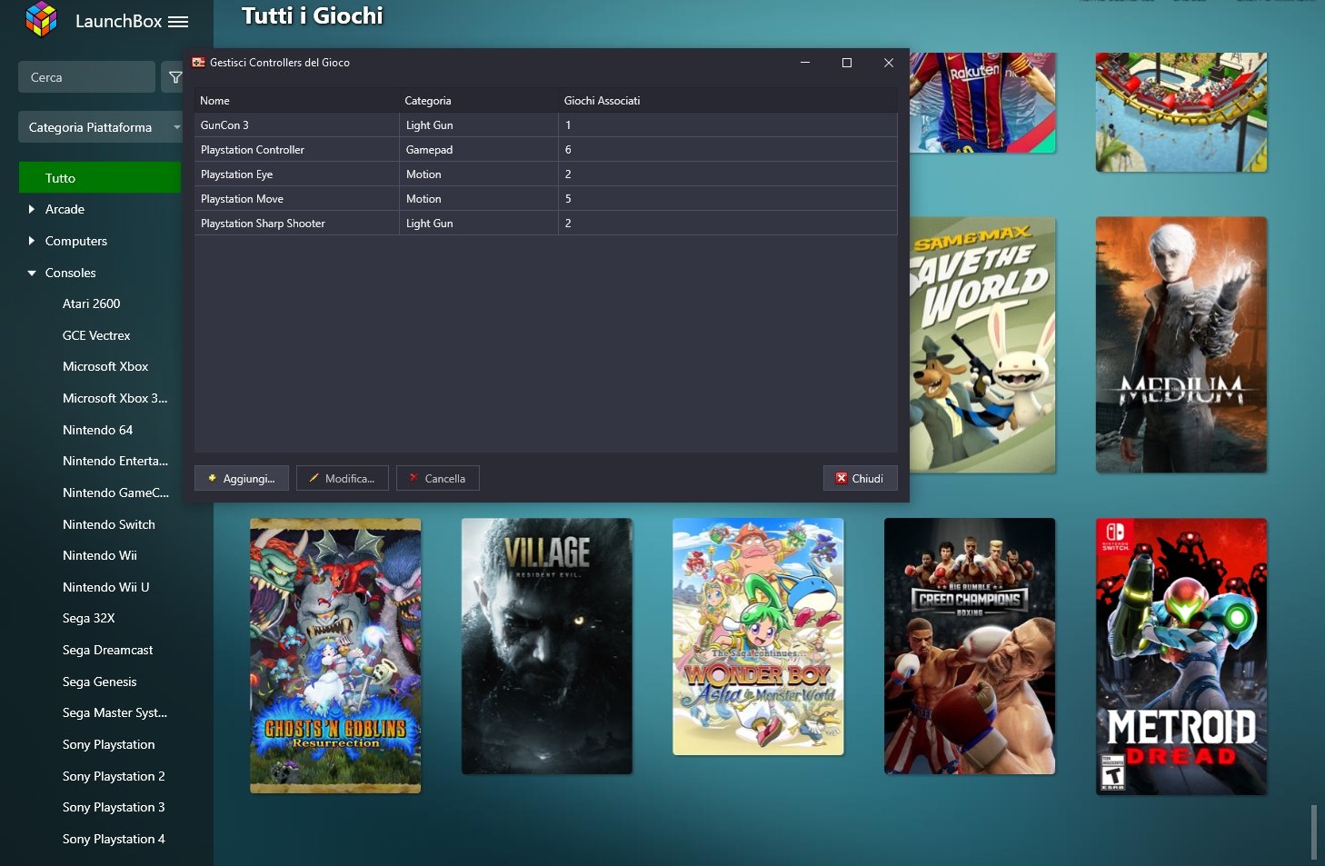Select Nintendo GameC... platform
The width and height of the screenshot is (1325, 866).
tap(115, 493)
